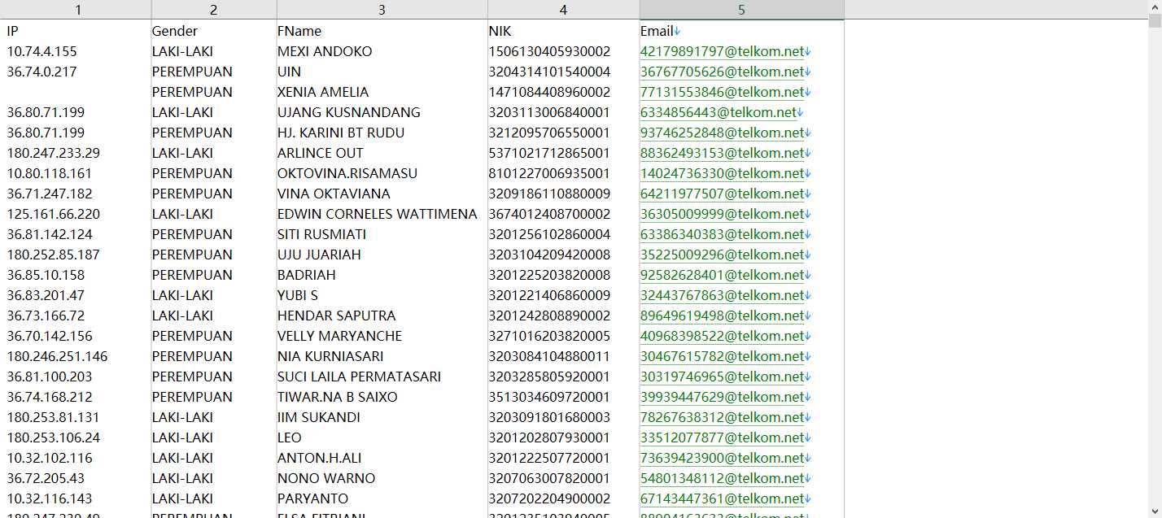Select highlighted column header 5
The height and width of the screenshot is (518, 1162).
[x=742, y=10]
